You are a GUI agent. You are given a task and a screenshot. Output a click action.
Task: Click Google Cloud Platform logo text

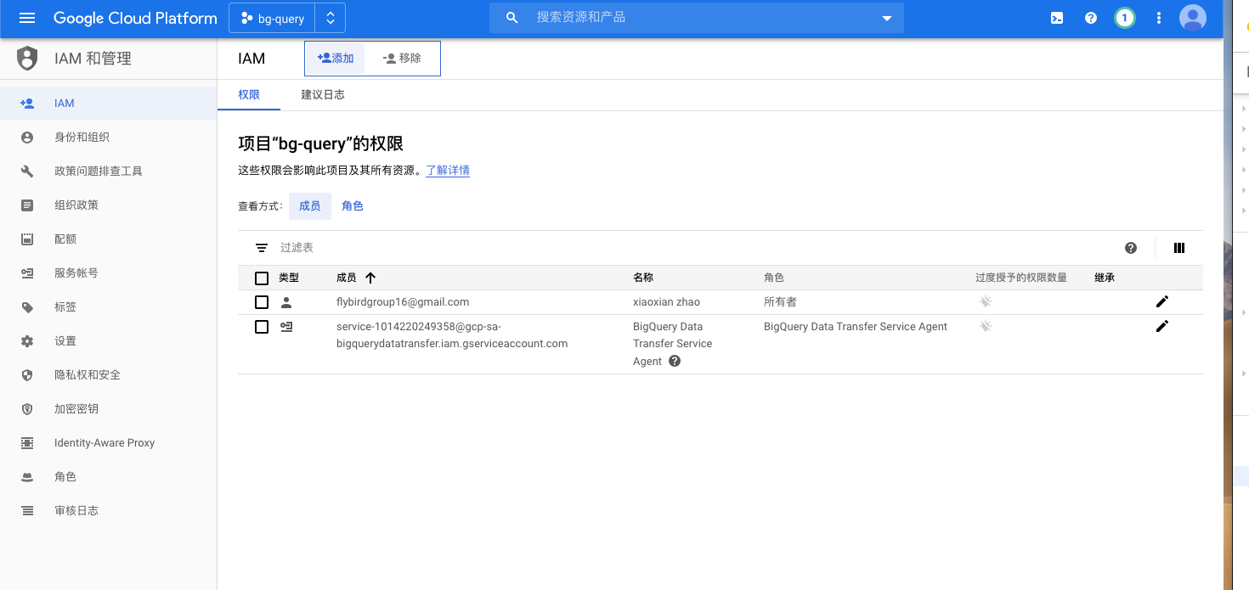[x=135, y=18]
